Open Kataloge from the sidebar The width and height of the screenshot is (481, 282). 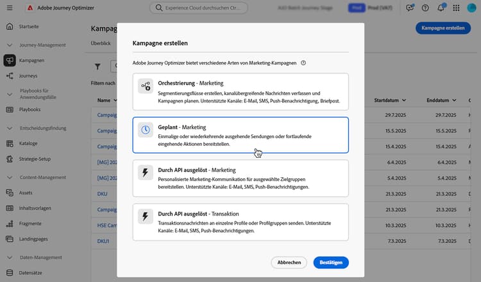tap(28, 143)
